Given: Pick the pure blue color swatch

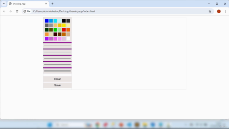Looking at the screenshot, I should tap(47, 21).
